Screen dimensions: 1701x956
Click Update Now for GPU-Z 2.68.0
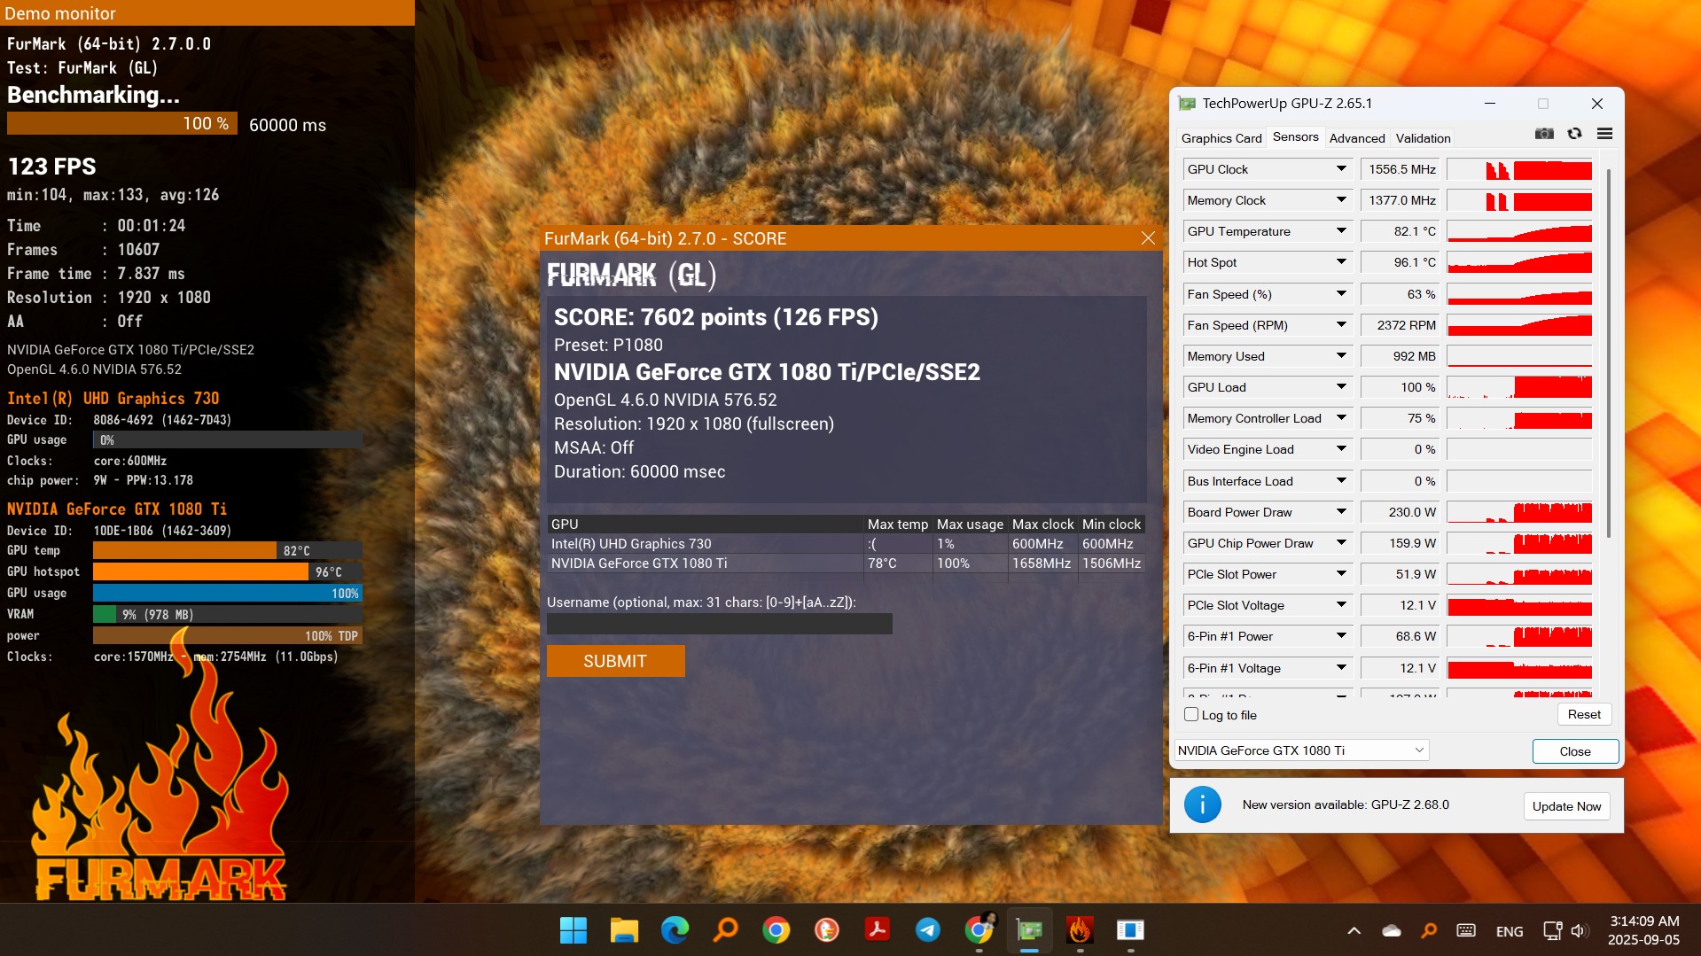click(1566, 806)
